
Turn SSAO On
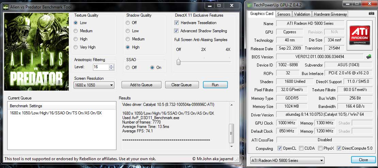152,68
